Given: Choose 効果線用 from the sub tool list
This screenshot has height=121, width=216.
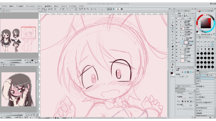Looking at the screenshot, I should (x=205, y=113).
